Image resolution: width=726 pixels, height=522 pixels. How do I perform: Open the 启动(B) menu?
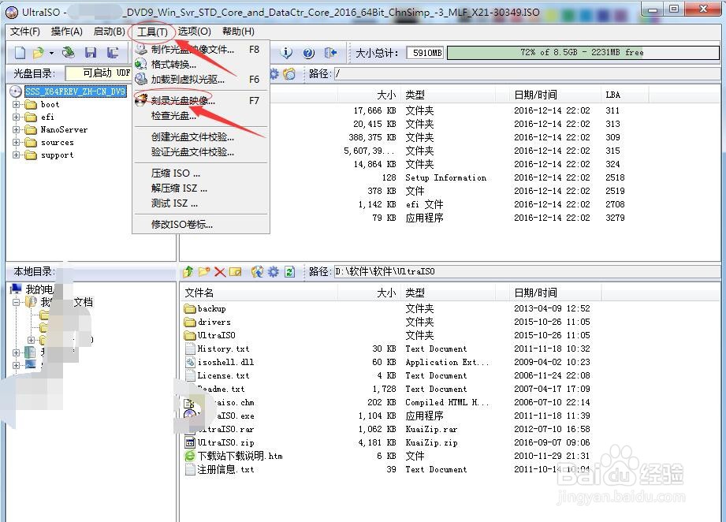point(109,32)
